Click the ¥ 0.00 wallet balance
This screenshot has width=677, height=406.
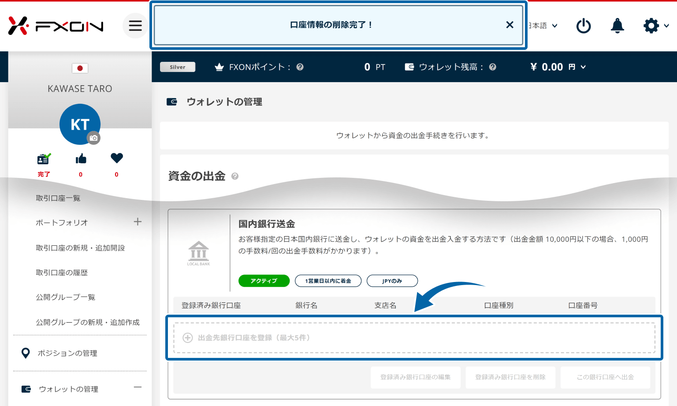pos(547,67)
